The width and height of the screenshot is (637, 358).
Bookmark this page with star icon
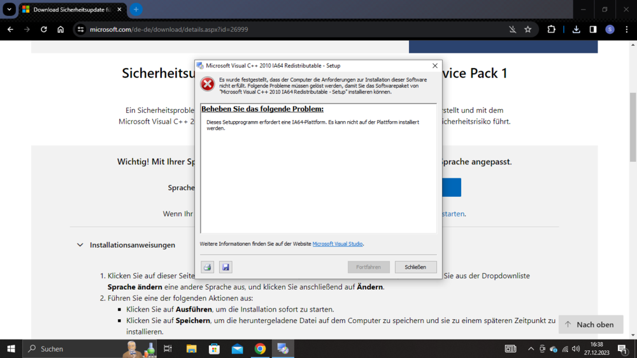click(x=527, y=29)
